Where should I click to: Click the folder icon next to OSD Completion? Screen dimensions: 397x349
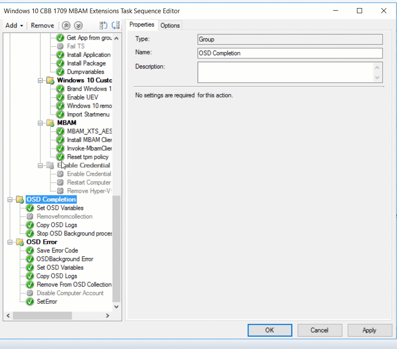tap(20, 199)
